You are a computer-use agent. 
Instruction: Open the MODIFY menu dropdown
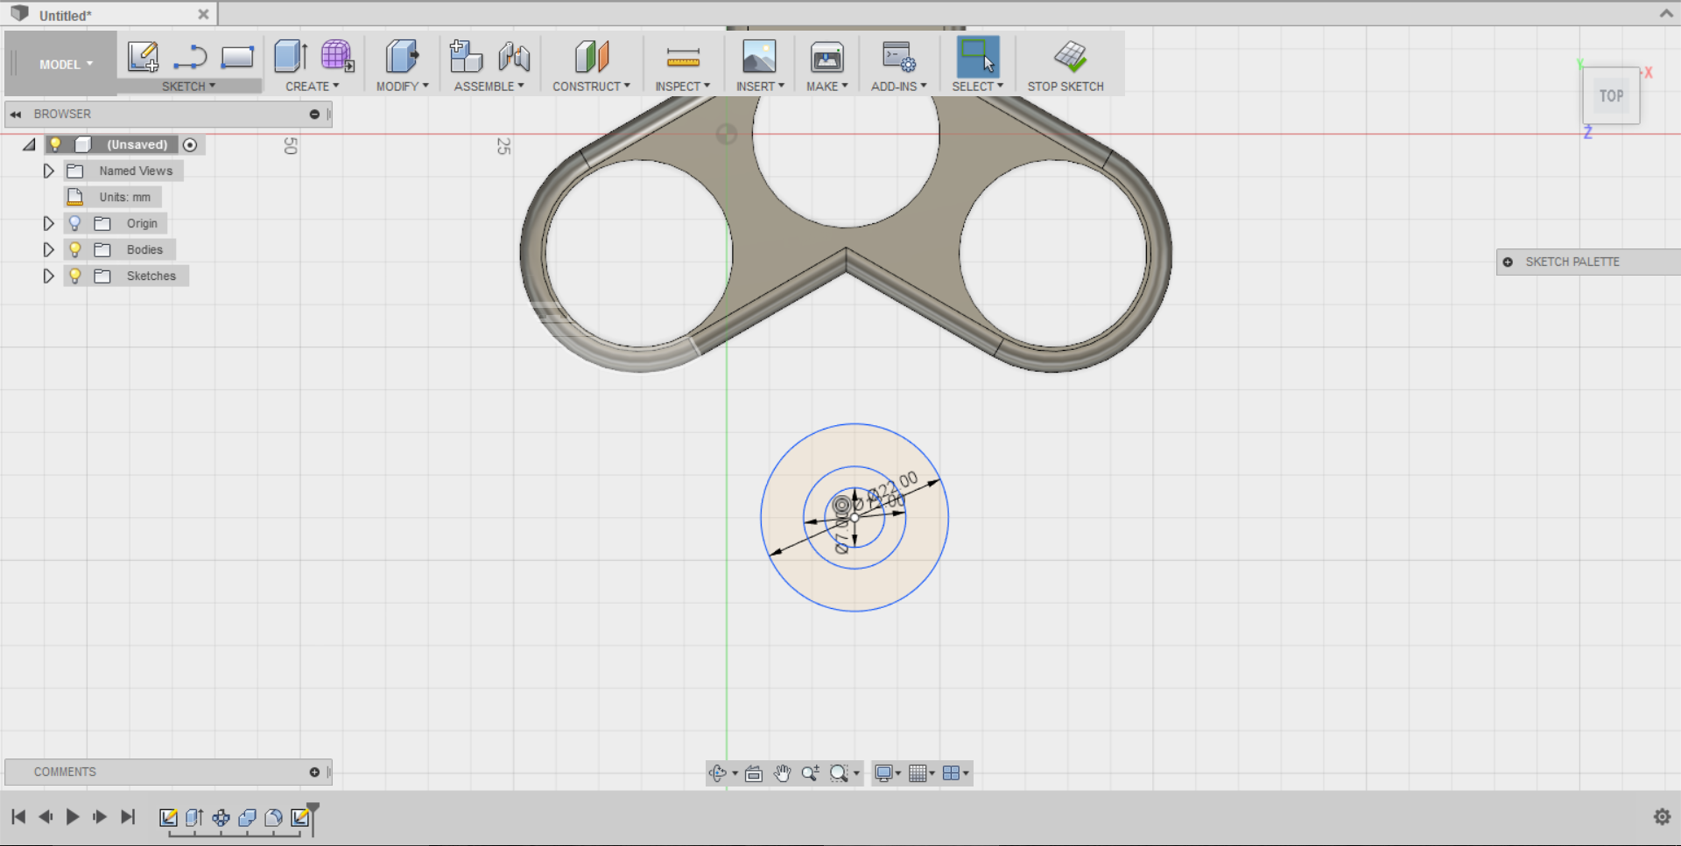point(402,87)
